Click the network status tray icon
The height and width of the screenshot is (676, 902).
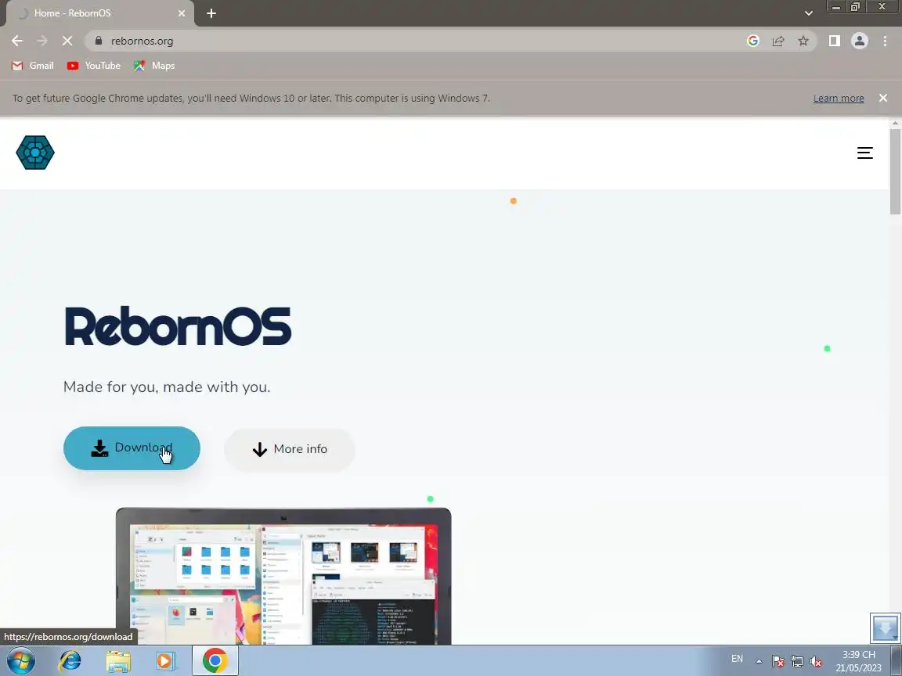(797, 662)
